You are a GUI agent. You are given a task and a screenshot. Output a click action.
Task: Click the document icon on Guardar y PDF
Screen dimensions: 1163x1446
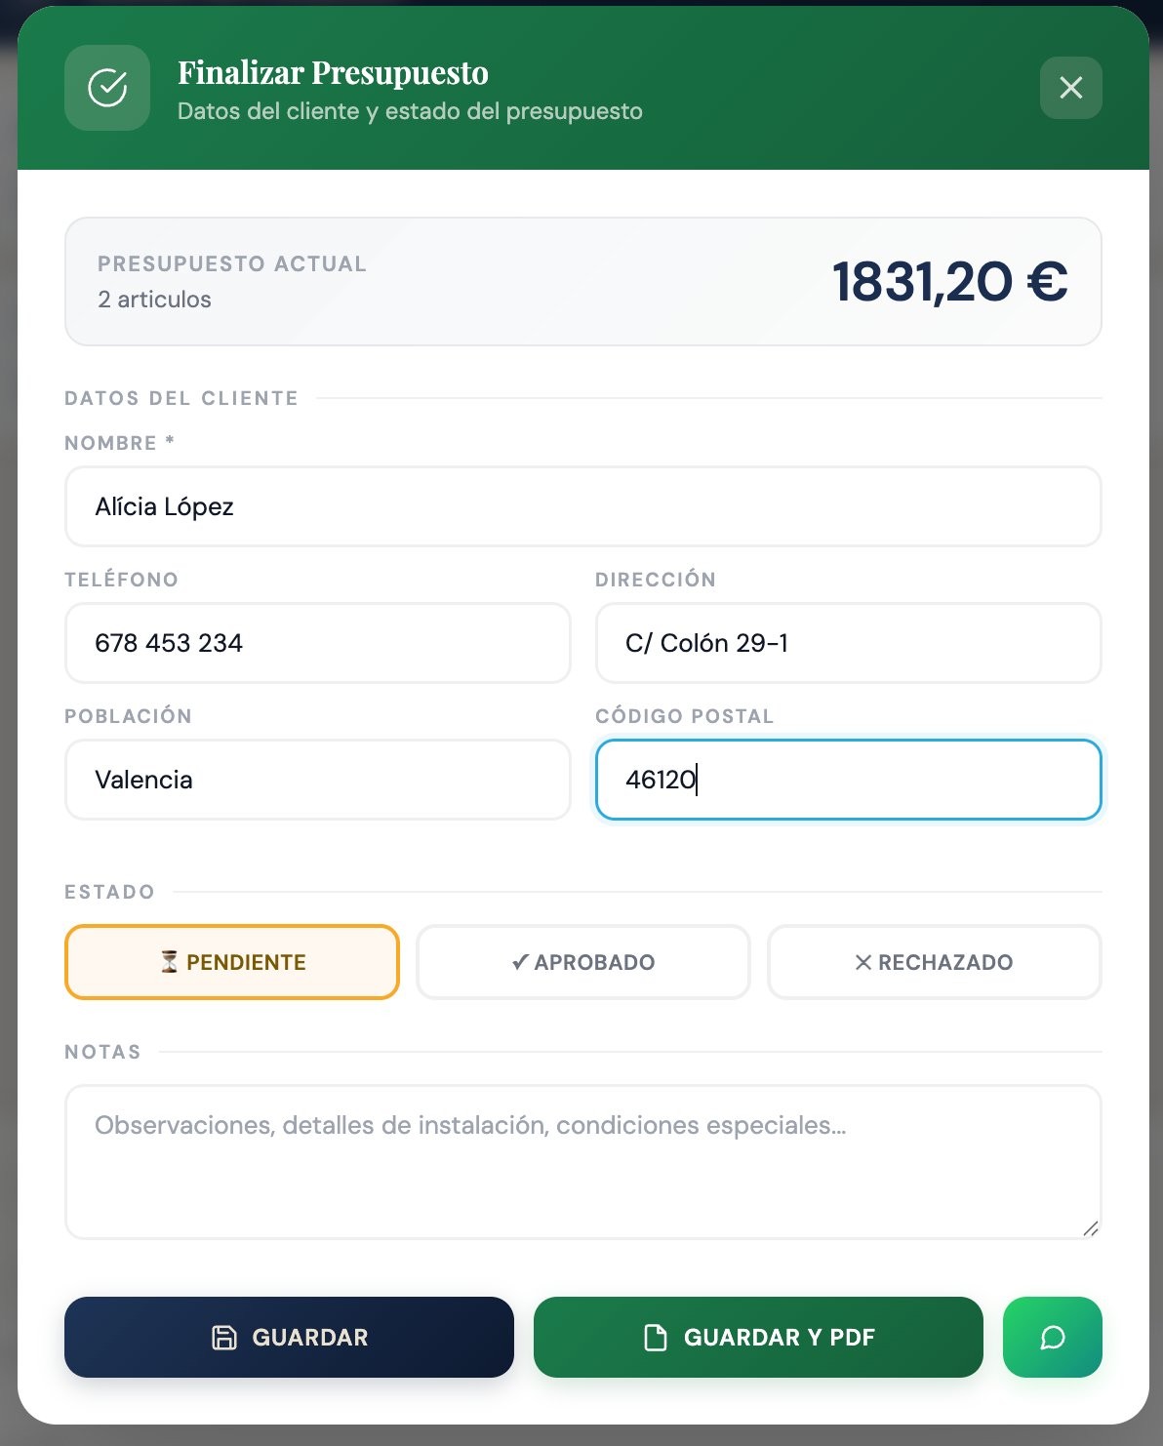[x=656, y=1338]
